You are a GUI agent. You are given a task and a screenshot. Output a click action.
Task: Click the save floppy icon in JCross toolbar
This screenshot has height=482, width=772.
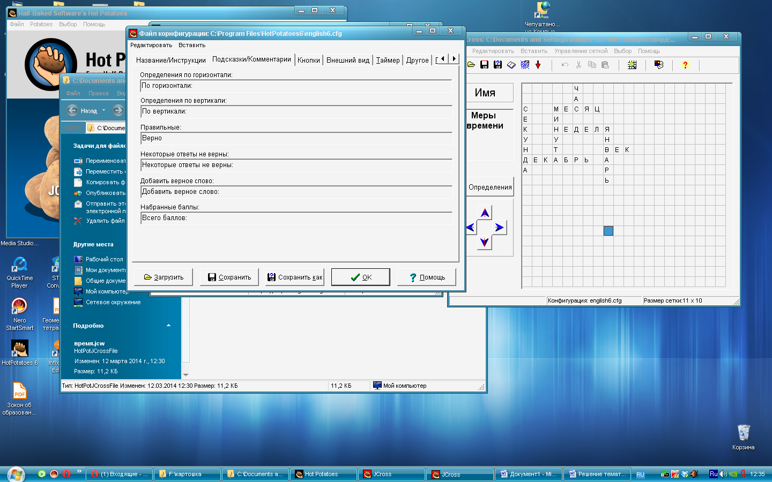click(x=484, y=65)
